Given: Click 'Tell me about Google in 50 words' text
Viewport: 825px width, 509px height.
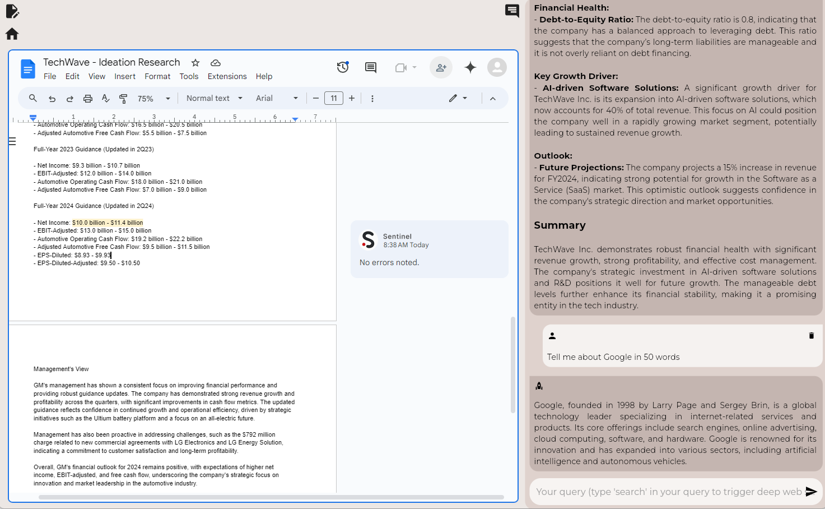Looking at the screenshot, I should [613, 357].
